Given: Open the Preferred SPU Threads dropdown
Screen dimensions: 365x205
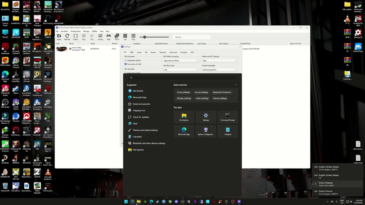Looking at the screenshot, I should pos(220,61).
